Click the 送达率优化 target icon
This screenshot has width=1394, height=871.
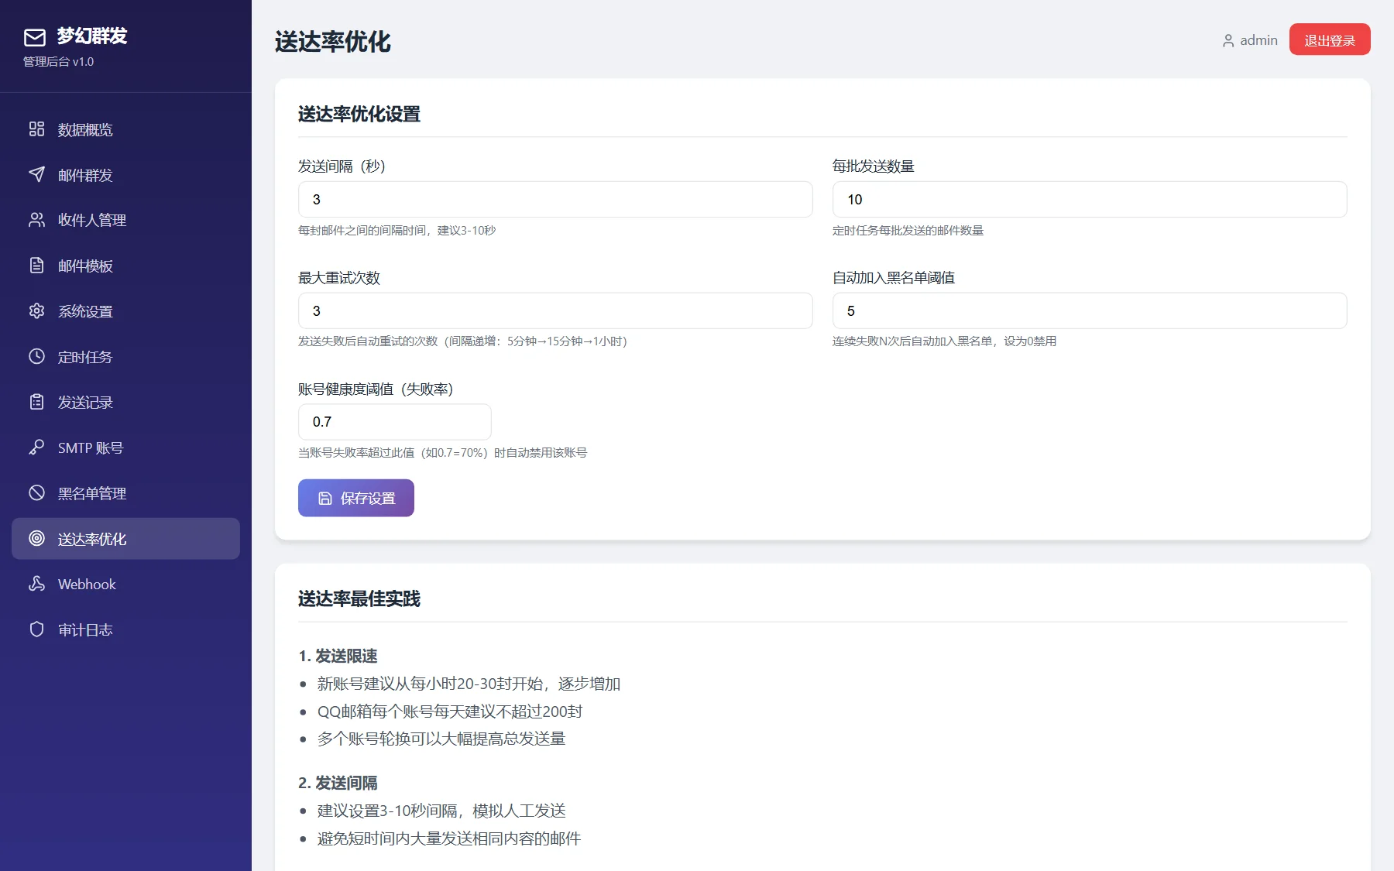[x=36, y=538]
